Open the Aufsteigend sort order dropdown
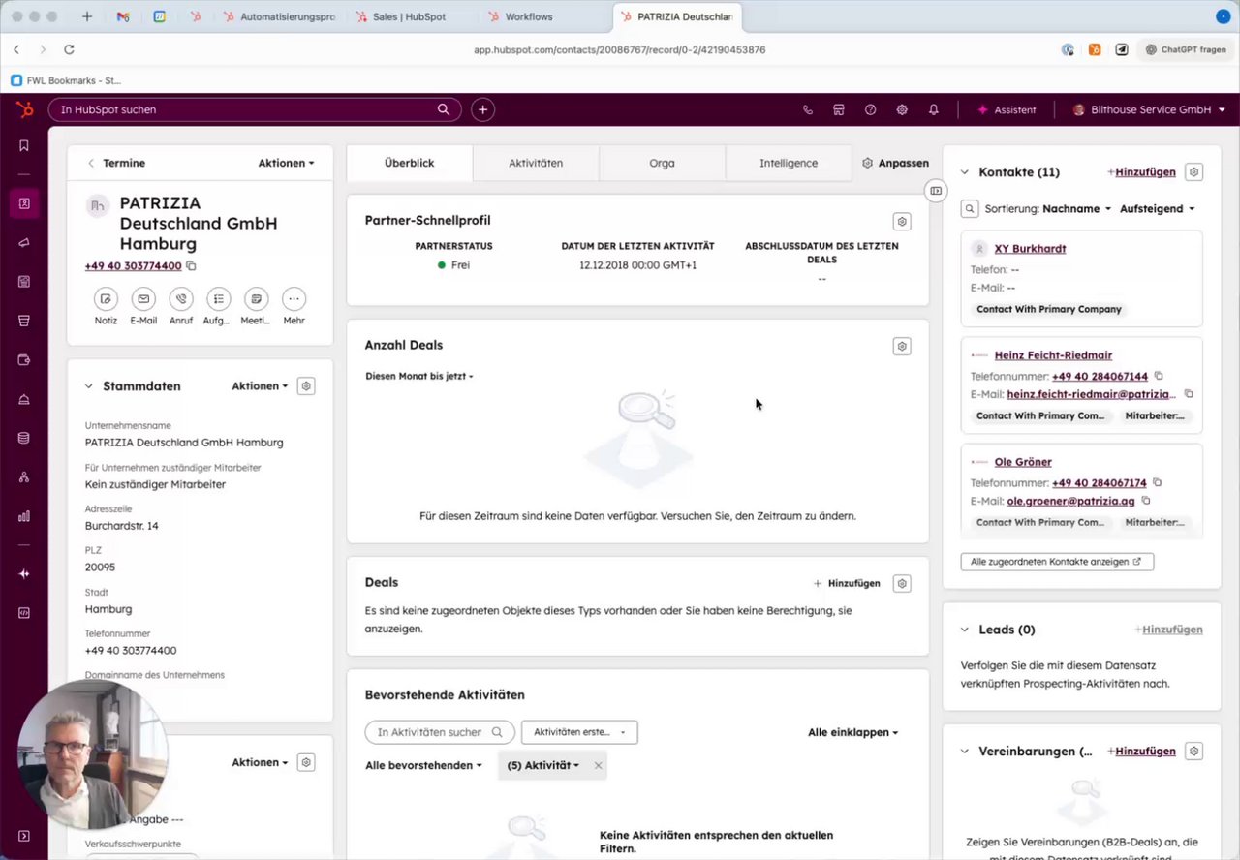 [x=1157, y=209]
